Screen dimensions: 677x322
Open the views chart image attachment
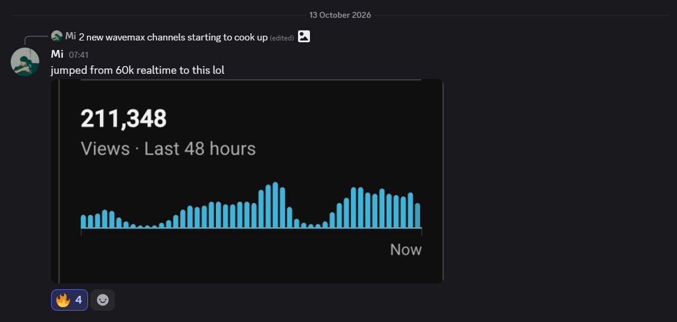247,181
